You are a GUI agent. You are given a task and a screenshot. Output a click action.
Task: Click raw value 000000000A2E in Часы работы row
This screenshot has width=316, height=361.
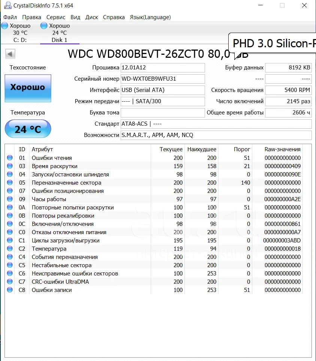click(282, 199)
